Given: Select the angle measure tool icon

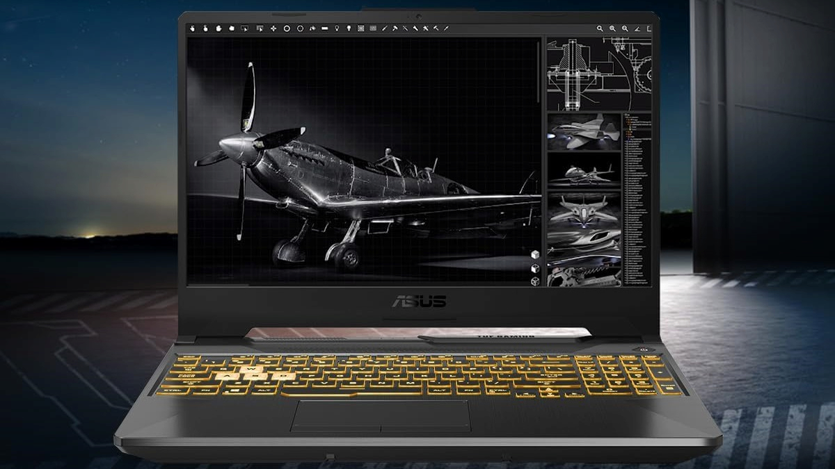Looking at the screenshot, I should coord(637,28).
